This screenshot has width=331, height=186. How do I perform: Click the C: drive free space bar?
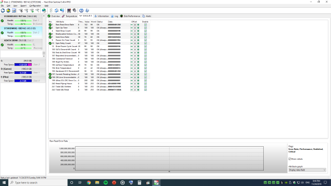(23, 65)
